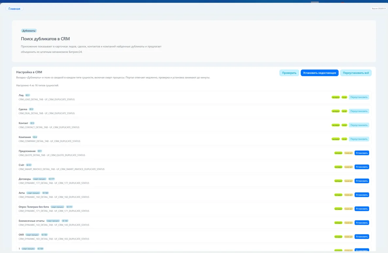Screen dimensions: 388x253
Task: Click the ID 177 badge in Договоры row
Action: tap(51, 179)
